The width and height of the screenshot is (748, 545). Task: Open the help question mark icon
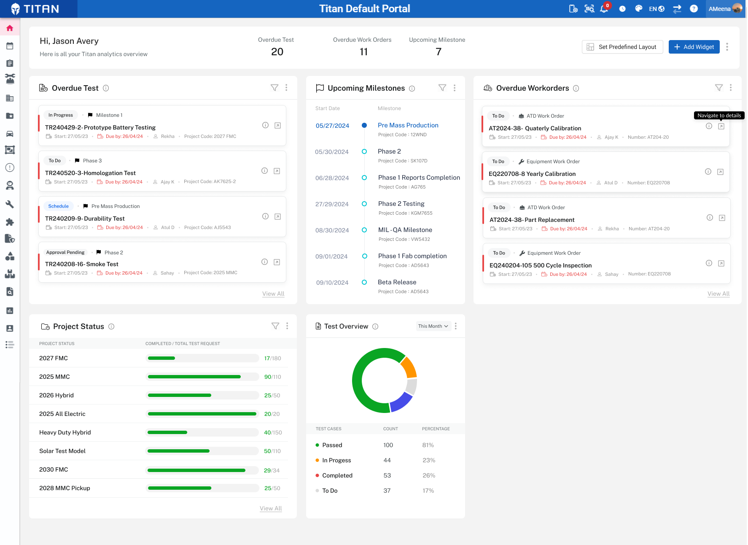pyautogui.click(x=694, y=8)
